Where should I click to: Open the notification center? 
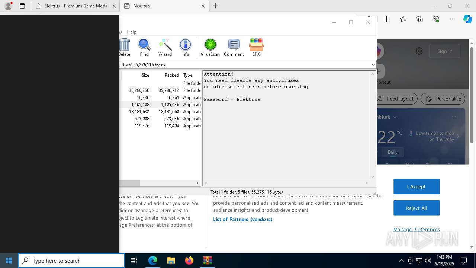coord(464,261)
